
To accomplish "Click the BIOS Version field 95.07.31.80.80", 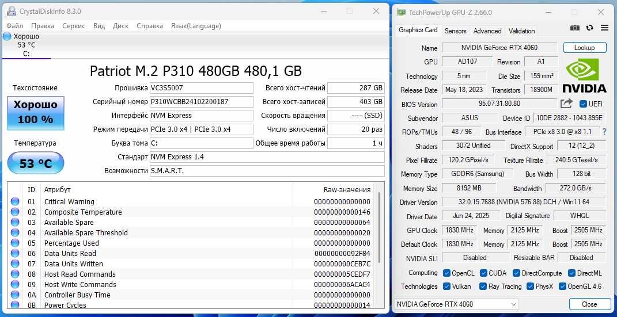I will point(499,104).
